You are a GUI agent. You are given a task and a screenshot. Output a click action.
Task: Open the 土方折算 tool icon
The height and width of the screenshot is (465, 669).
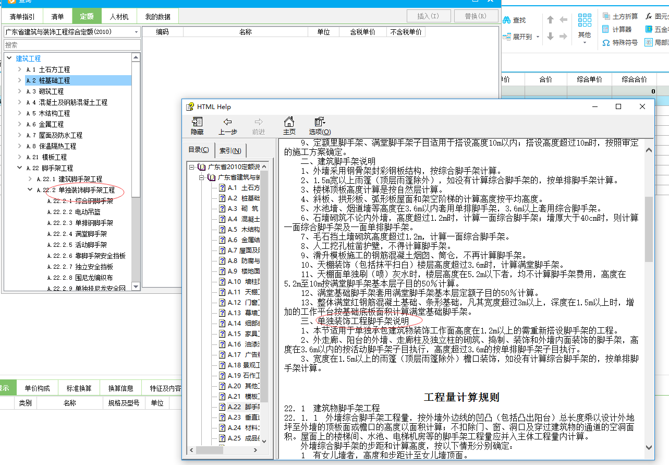click(x=606, y=16)
